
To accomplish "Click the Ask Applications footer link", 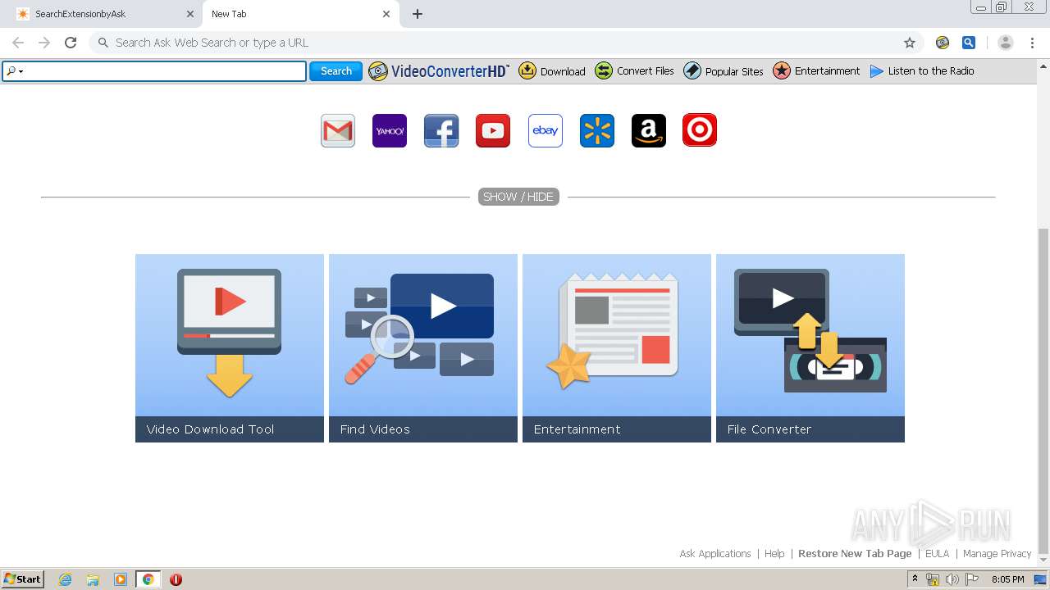I will [715, 554].
